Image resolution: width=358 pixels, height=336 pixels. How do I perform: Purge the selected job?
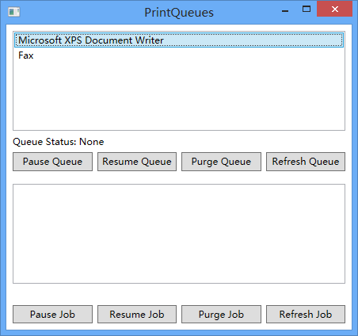pyautogui.click(x=221, y=315)
